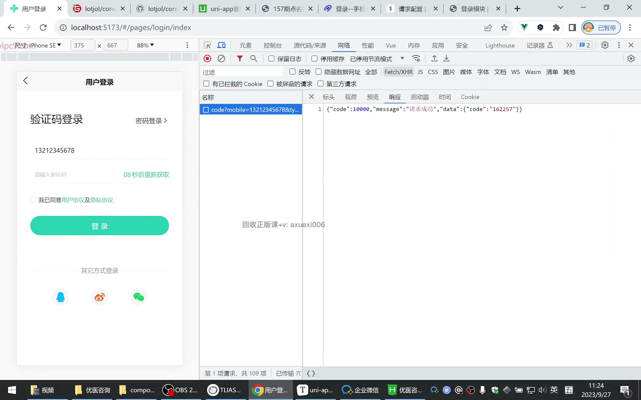641x400 pixels.
Task: Open 用户协议 link
Action: tap(73, 200)
